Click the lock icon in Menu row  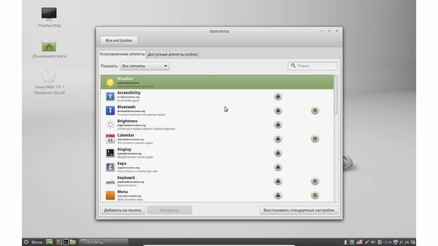(x=278, y=195)
